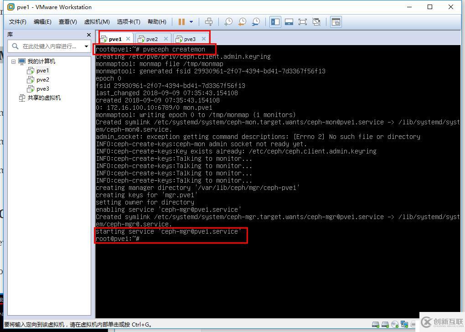Click the send Ctrl+Alt+Del toolbar icon
Image resolution: width=465 pixels, height=332 pixels.
pyautogui.click(x=209, y=21)
